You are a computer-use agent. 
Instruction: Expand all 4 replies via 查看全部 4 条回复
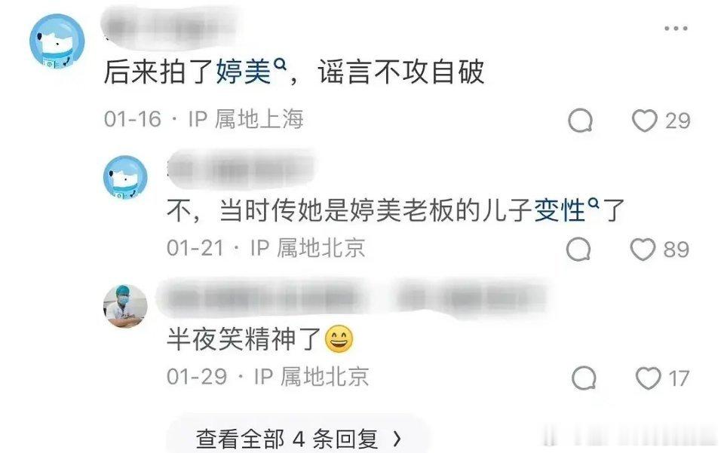tap(298, 438)
